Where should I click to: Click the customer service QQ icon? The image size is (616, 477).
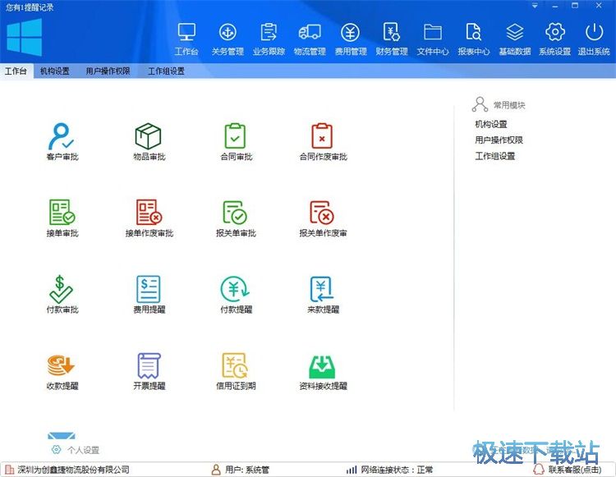tap(539, 469)
